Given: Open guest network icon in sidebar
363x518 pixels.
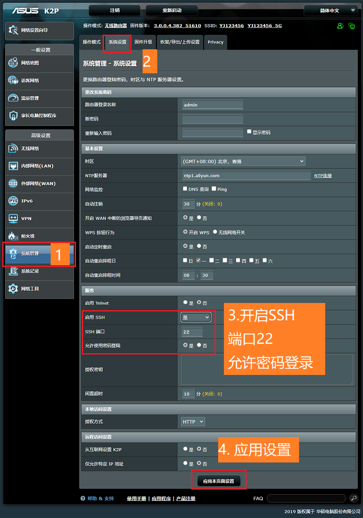Looking at the screenshot, I should tap(13, 80).
